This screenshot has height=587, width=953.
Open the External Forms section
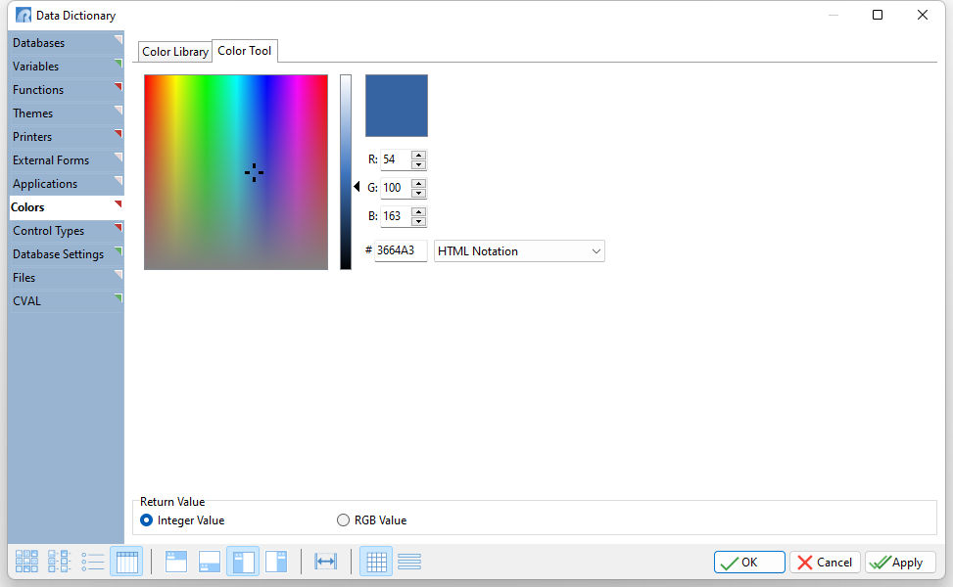click(x=67, y=160)
